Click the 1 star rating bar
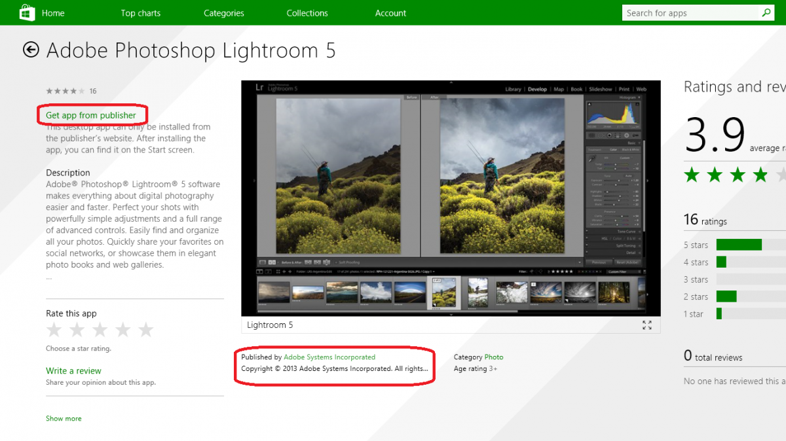786x441 pixels. [x=751, y=313]
